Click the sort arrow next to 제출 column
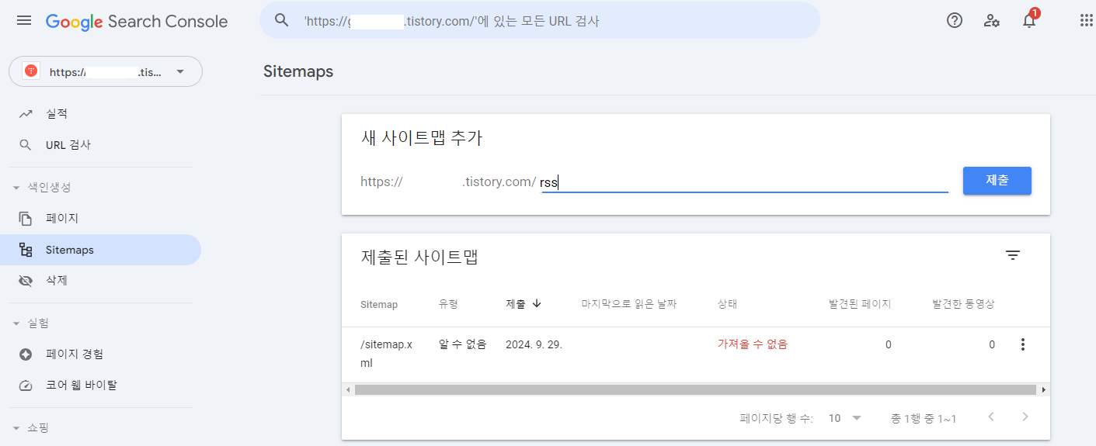This screenshot has height=446, width=1096. click(537, 303)
